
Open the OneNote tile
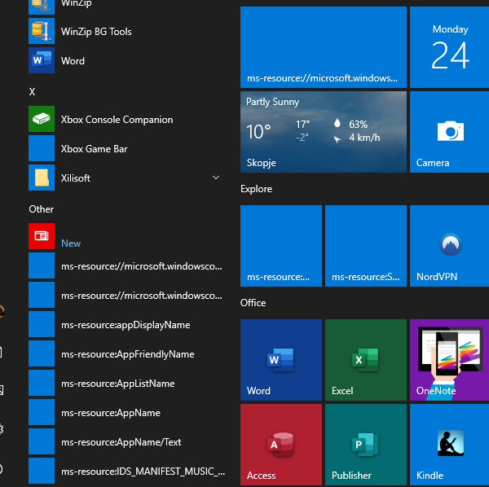tap(449, 360)
